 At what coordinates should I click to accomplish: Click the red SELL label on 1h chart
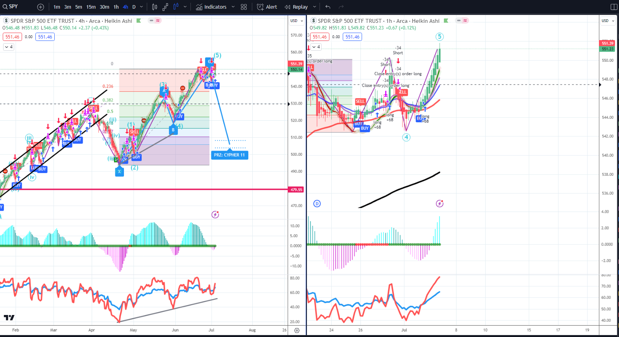point(360,101)
